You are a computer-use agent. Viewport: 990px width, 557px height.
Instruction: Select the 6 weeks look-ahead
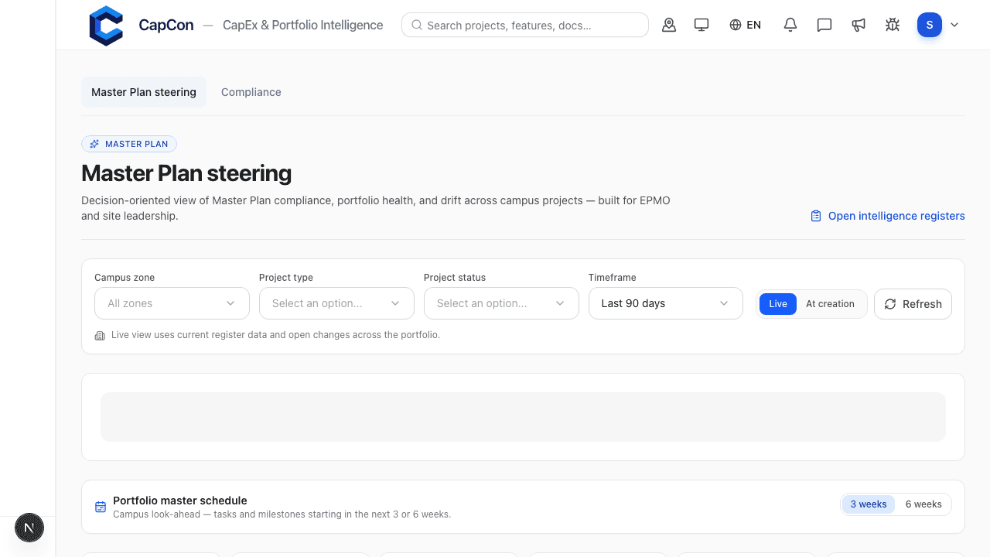pyautogui.click(x=923, y=504)
